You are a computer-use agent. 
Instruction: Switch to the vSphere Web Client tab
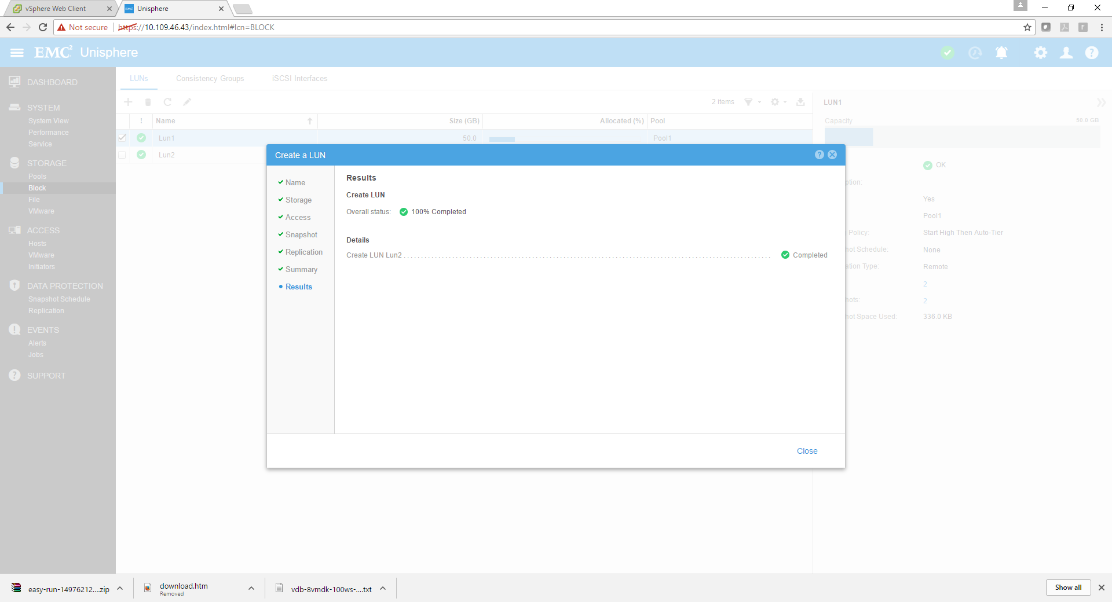(56, 9)
